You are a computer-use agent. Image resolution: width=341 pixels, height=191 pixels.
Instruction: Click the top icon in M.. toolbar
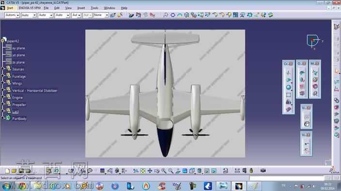click(x=315, y=72)
